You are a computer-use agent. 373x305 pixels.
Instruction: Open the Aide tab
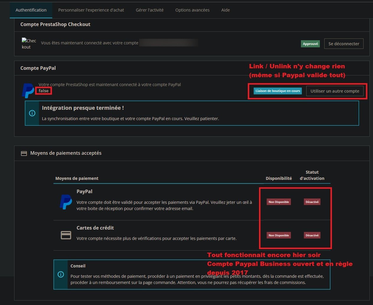[225, 10]
